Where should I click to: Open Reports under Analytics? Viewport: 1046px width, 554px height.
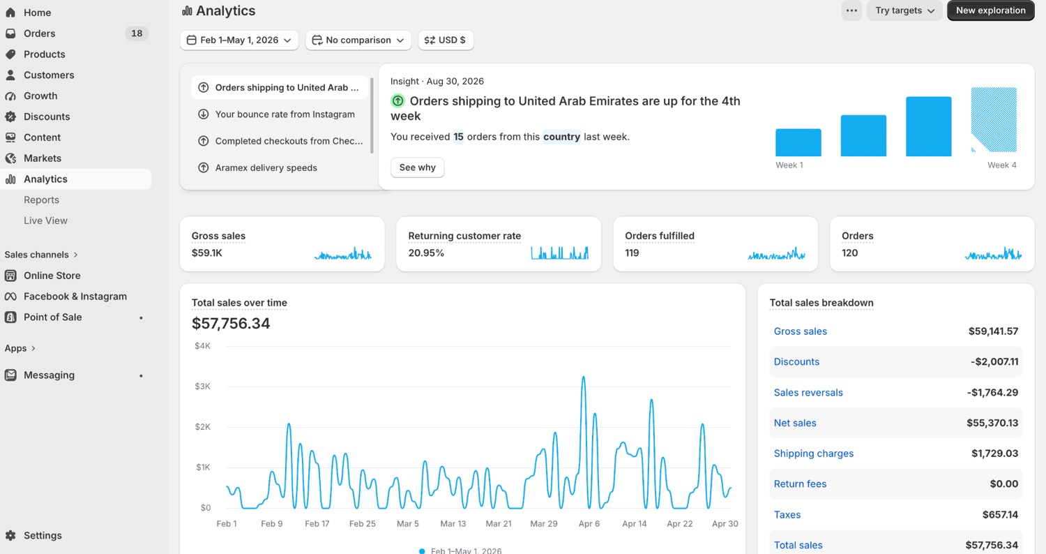(x=41, y=200)
